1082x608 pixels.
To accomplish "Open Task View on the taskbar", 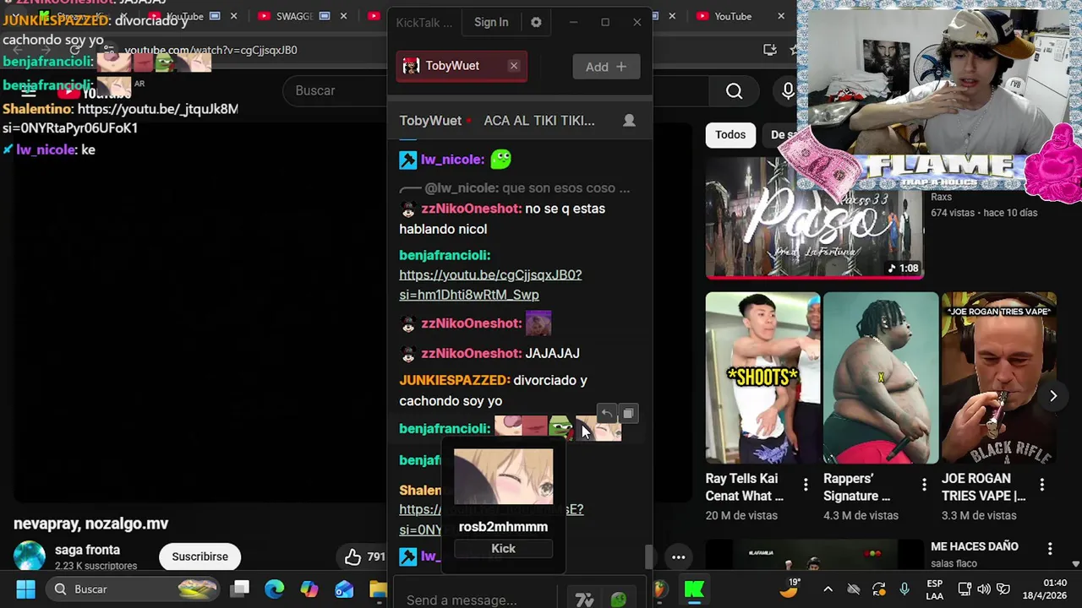I will tap(241, 589).
